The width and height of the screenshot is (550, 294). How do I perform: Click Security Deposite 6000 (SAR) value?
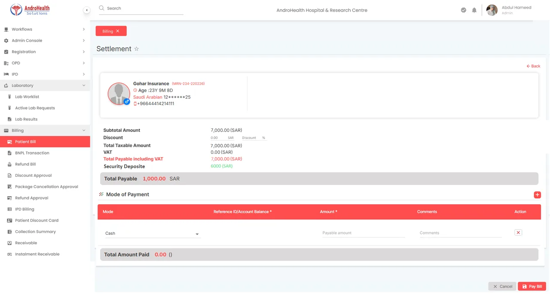[x=222, y=166]
